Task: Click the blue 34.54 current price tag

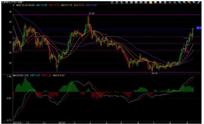Action: pyautogui.click(x=199, y=28)
